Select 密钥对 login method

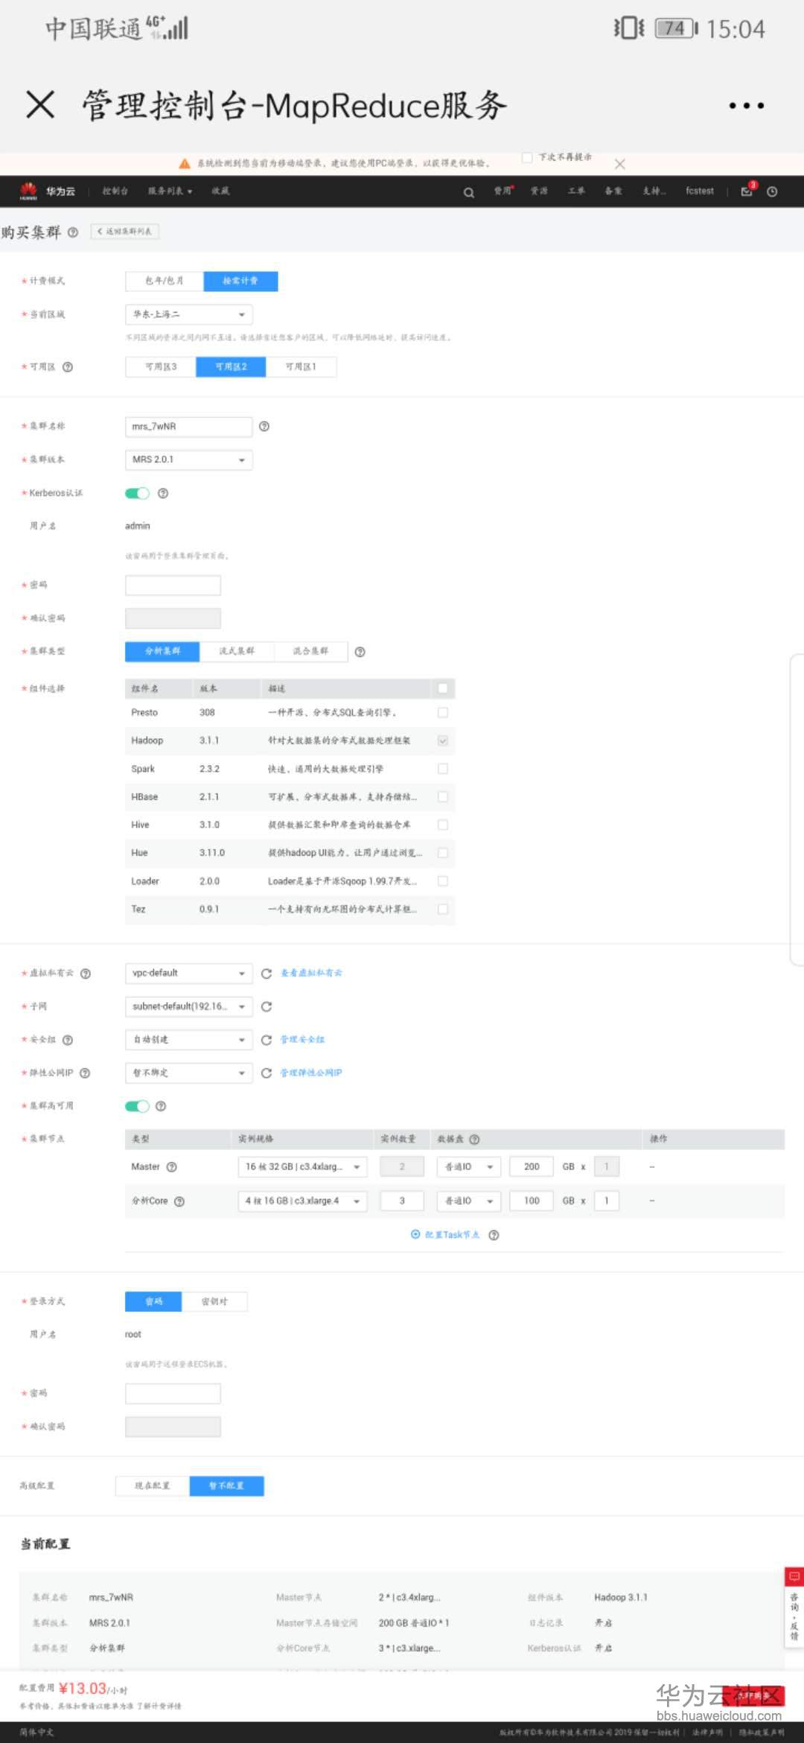[214, 1301]
